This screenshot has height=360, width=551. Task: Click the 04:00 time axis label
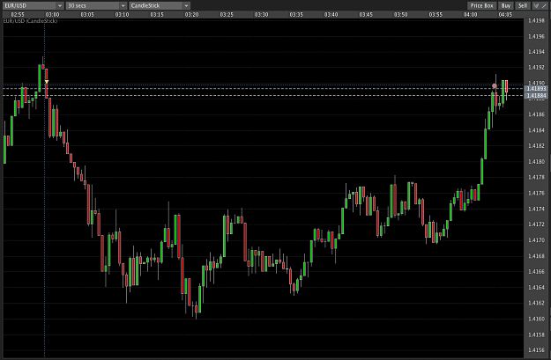coord(470,15)
